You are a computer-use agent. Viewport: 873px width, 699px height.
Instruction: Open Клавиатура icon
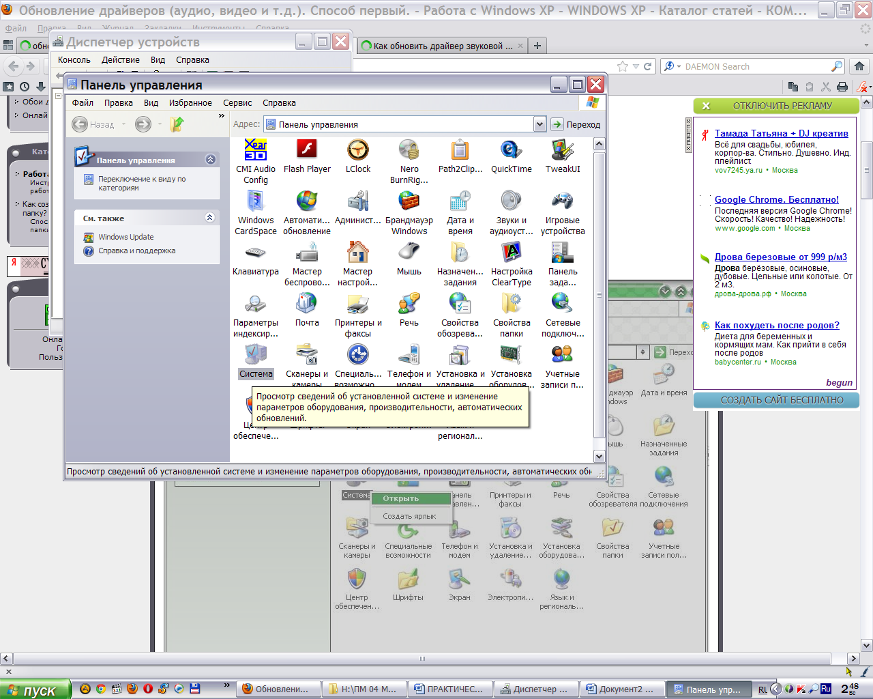(x=256, y=259)
